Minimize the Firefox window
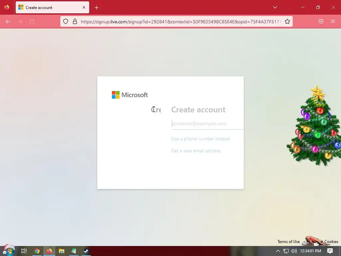Image resolution: width=341 pixels, height=256 pixels. click(302, 7)
